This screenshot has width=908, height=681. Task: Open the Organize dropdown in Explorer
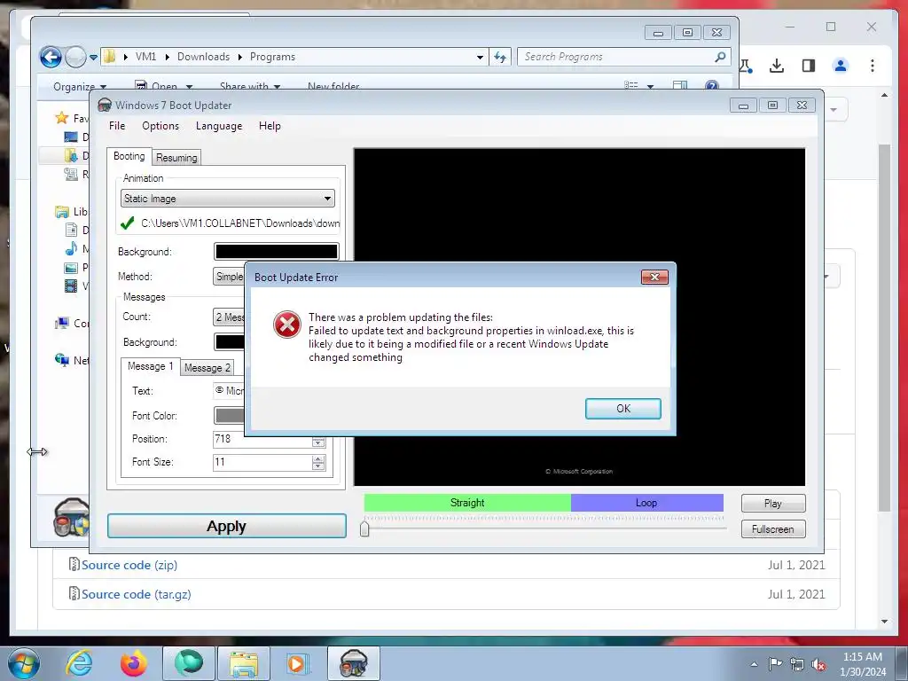coord(80,86)
